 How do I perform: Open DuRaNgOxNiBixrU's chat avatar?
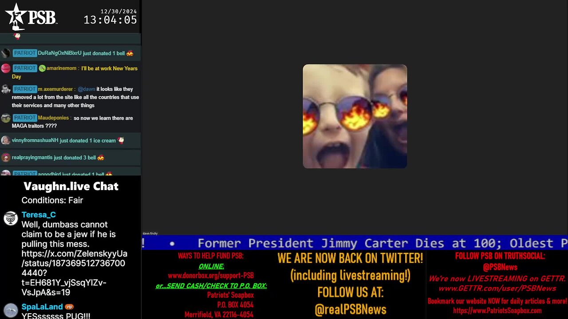click(x=6, y=53)
